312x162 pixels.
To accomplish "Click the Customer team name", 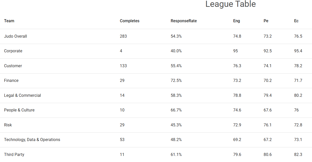I will [13, 66].
